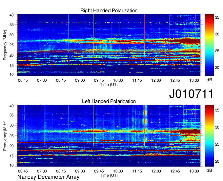Click the 40 MHz tick of Left Handed plot
The width and height of the screenshot is (223, 181).
click(12, 106)
